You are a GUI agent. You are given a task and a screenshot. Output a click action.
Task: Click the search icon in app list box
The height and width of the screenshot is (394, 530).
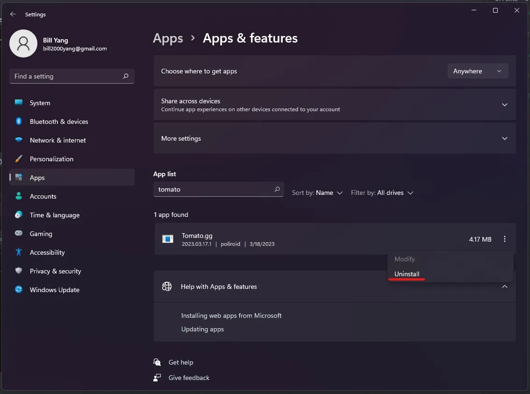[277, 189]
